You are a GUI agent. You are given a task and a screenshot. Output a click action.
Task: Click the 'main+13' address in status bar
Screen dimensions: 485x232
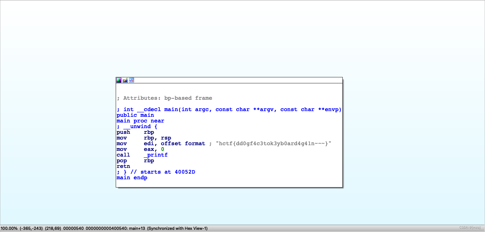(137, 229)
